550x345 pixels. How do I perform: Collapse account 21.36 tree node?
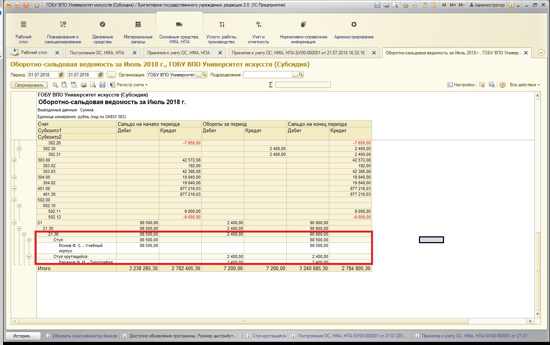click(24, 234)
